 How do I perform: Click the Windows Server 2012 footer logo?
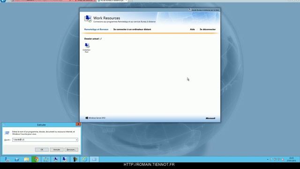96,118
